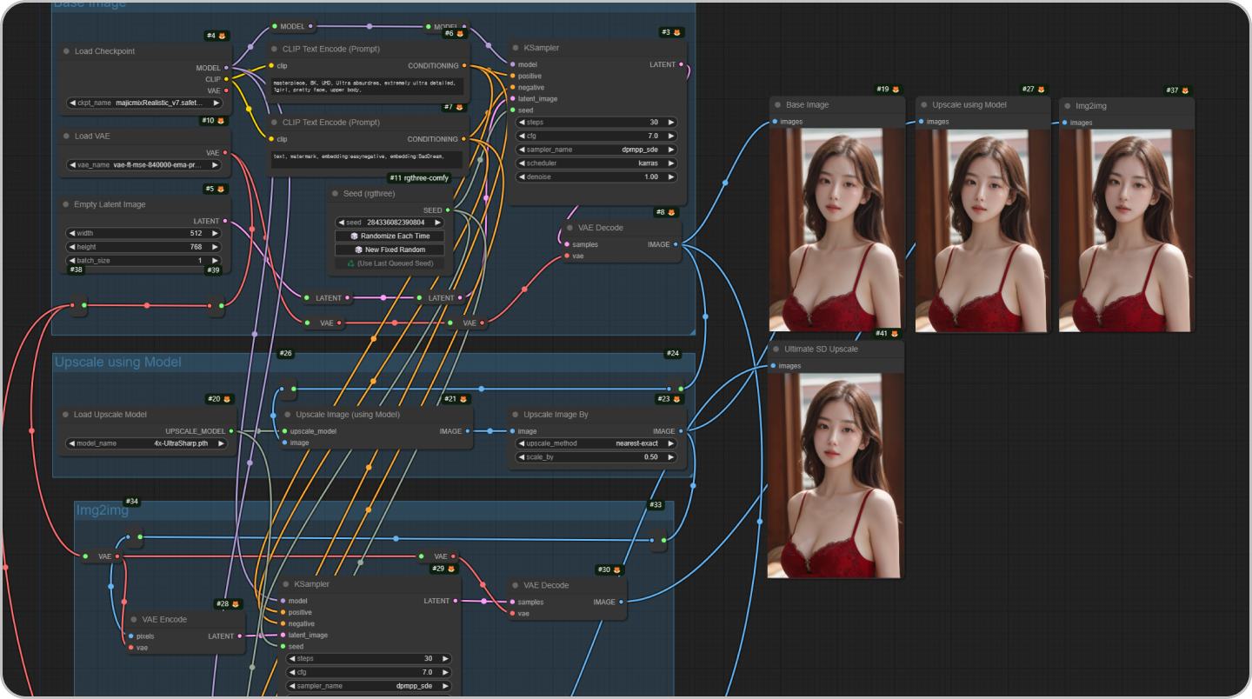The height and width of the screenshot is (699, 1252).
Task: Open the model_name 4x-UltraSharp.pth selector
Action: [x=147, y=443]
